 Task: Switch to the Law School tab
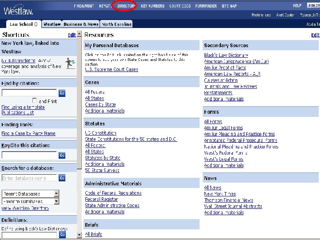21,24
